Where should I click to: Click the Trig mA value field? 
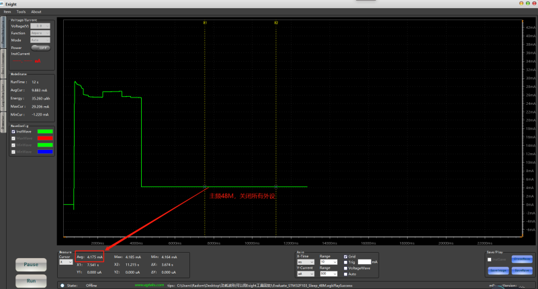(x=365, y=262)
